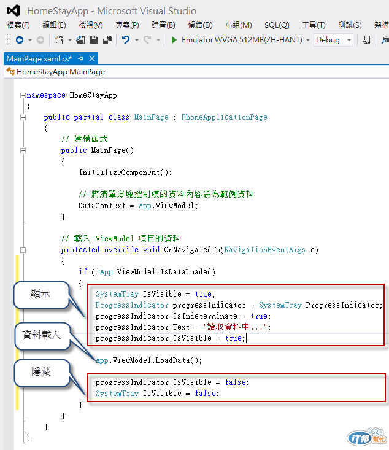Click the Redo toolbar icon
389x450 pixels.
(x=147, y=40)
